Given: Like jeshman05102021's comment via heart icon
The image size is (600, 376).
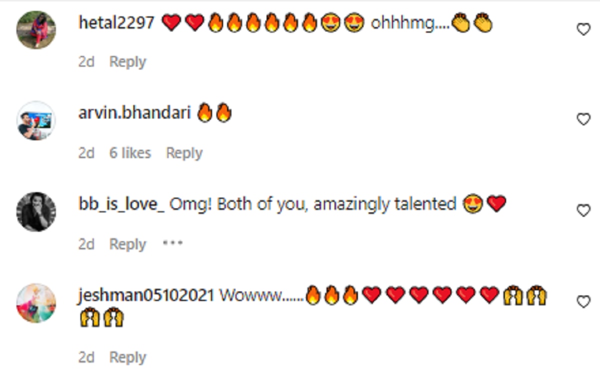Looking at the screenshot, I should pyautogui.click(x=583, y=301).
